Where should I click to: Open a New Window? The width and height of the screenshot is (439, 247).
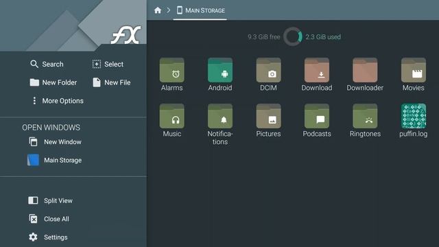[55, 142]
